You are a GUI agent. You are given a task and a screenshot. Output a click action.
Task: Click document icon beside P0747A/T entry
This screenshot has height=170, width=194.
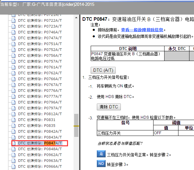pyautogui.click(x=14, y=38)
